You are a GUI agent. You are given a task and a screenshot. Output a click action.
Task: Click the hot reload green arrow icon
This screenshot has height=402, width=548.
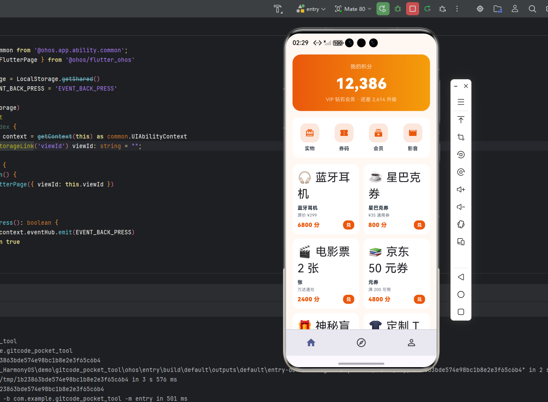[x=427, y=9]
